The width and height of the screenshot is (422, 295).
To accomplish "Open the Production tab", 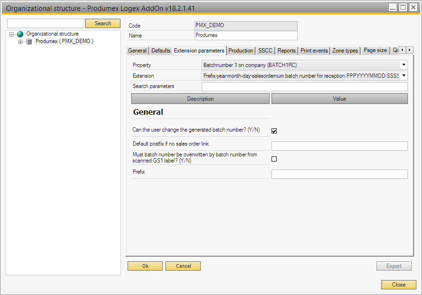I will click(x=241, y=51).
